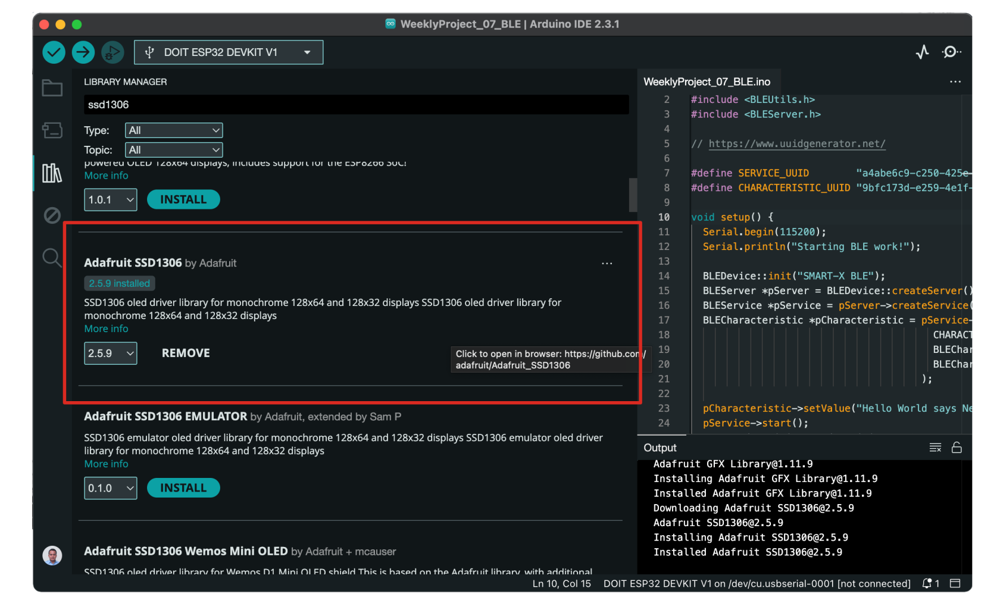The height and width of the screenshot is (616, 1000).
Task: Click 'Installed Adafruit SSD1306@2.5.9' output line
Action: pyautogui.click(x=748, y=552)
